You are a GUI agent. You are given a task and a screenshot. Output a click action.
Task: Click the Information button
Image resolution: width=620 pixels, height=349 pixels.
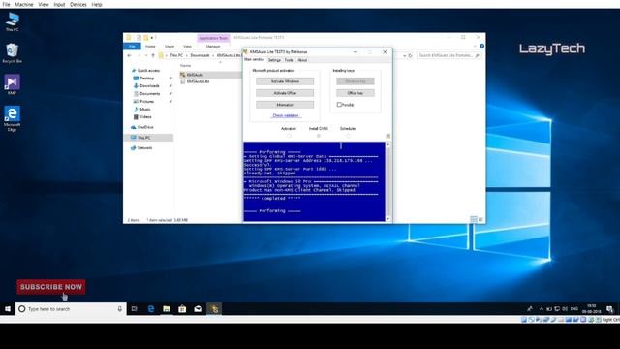click(285, 105)
